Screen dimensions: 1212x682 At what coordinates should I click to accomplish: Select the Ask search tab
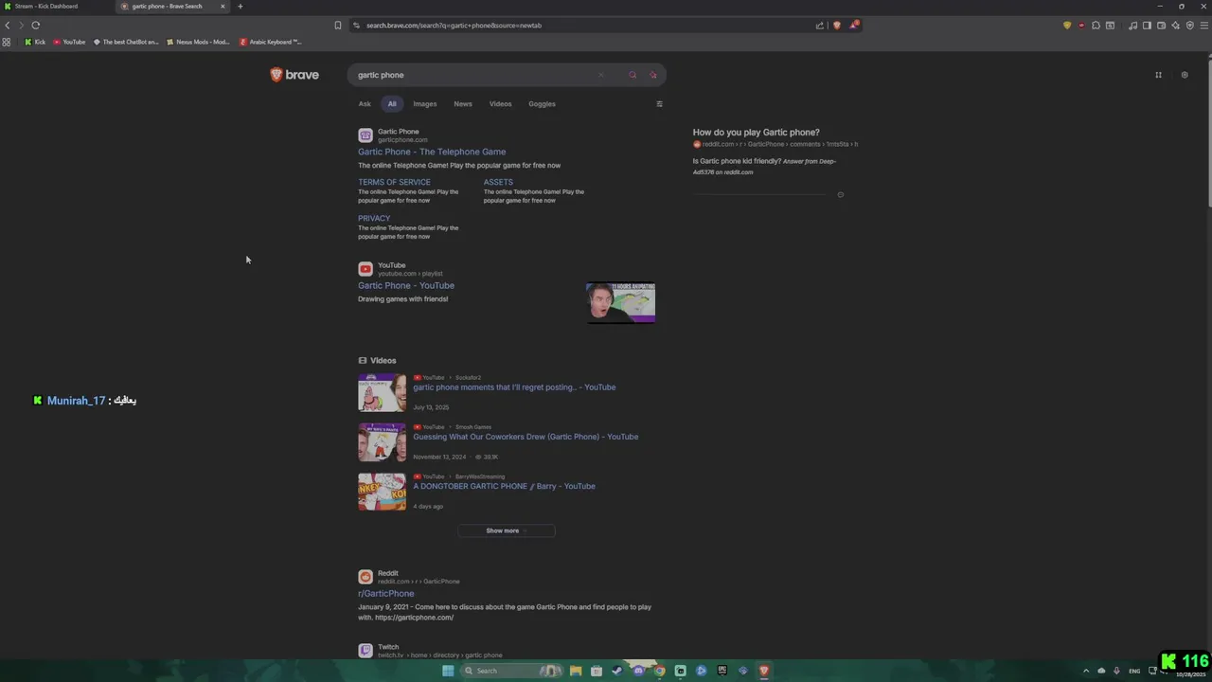click(x=365, y=104)
